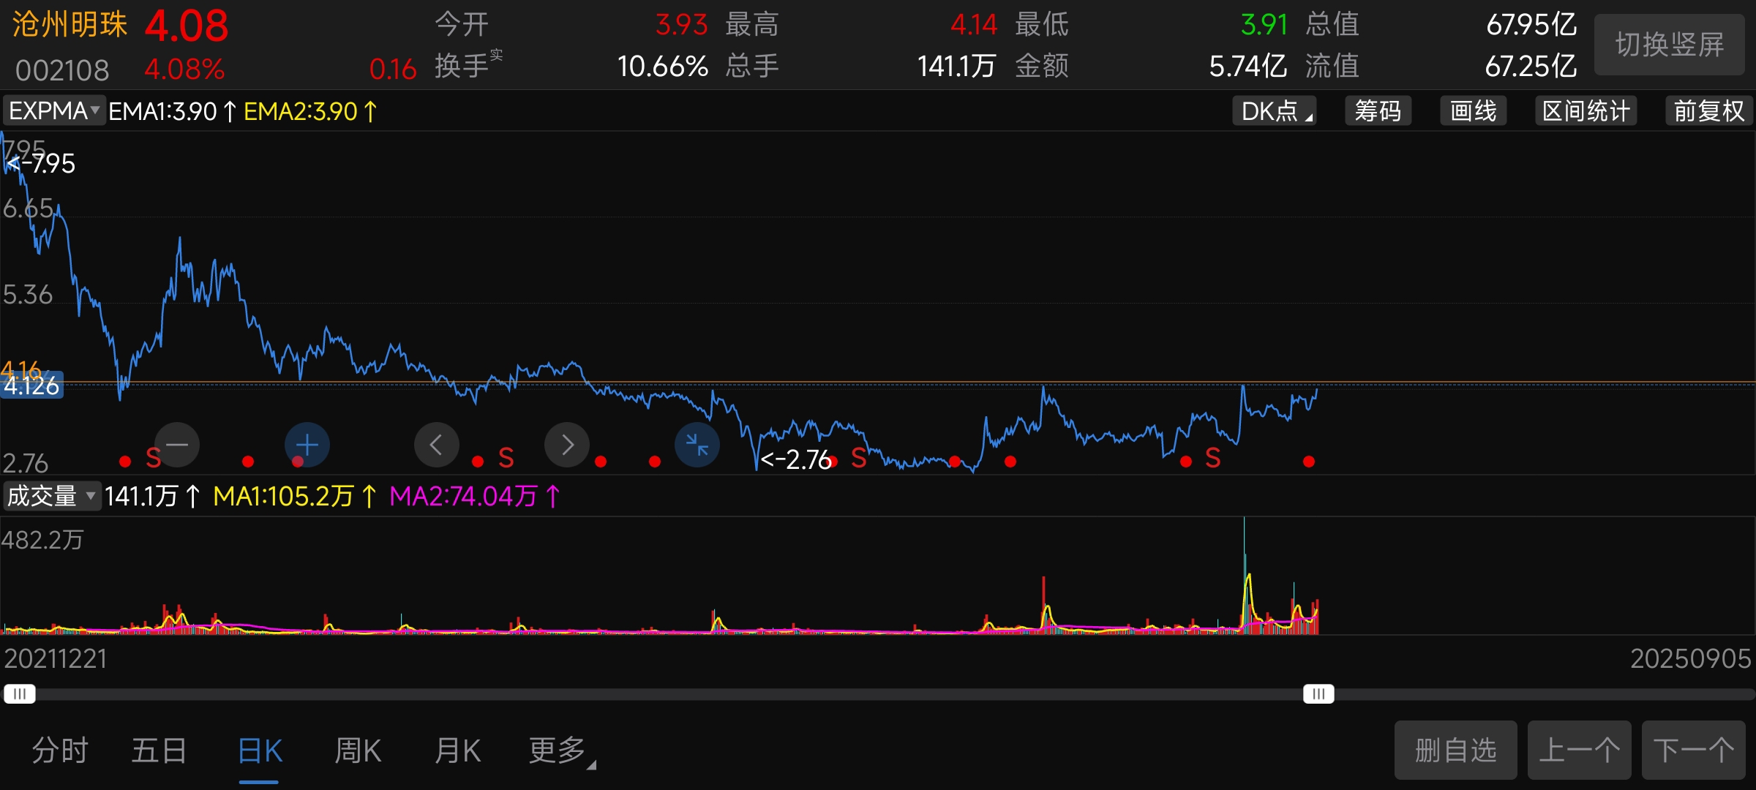
Task: Click the current price 4.08
Action: point(187,26)
